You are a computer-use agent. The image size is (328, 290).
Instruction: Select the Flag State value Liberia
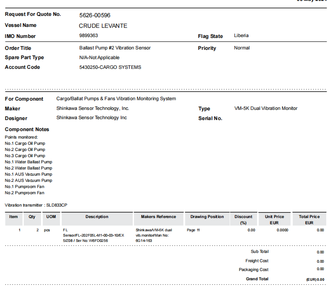point(241,35)
